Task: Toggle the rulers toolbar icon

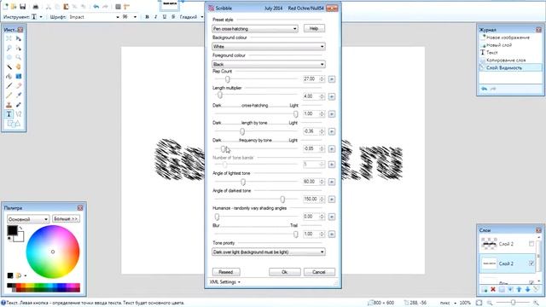Action: (127, 7)
